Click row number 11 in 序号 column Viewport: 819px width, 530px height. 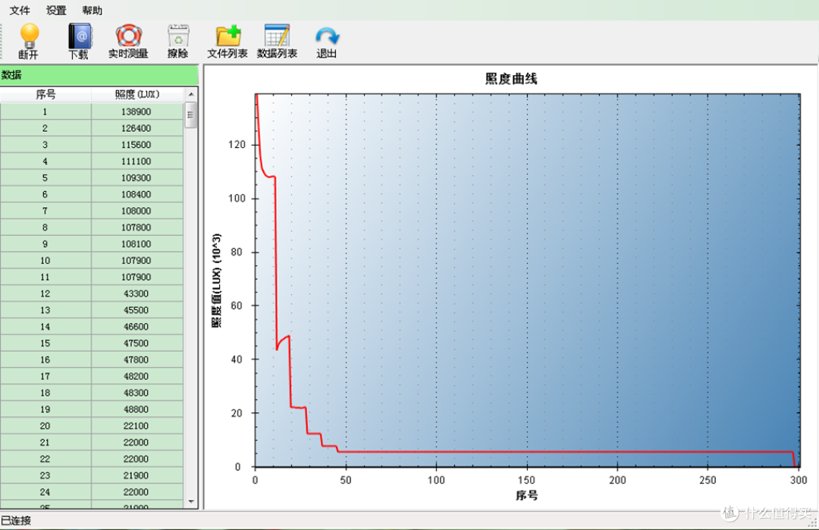coord(45,278)
